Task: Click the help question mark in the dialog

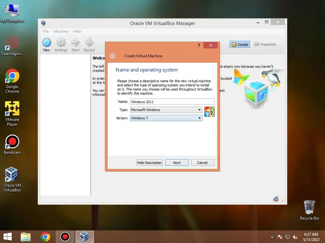Action: (199, 45)
